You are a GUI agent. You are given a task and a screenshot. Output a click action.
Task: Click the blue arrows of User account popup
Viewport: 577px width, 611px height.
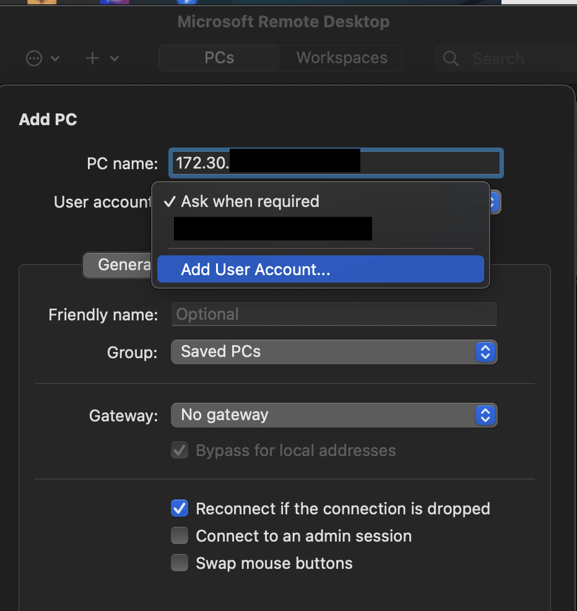pos(495,202)
